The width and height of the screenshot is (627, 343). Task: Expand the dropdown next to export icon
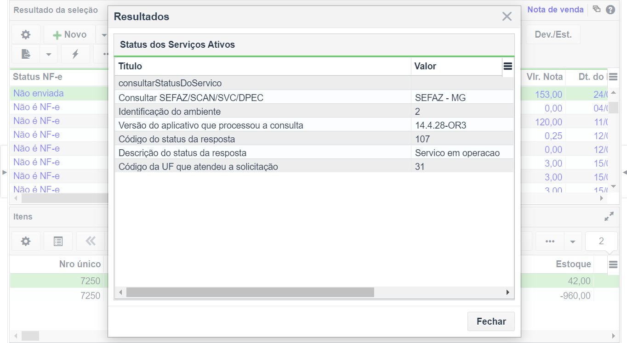pyautogui.click(x=48, y=54)
